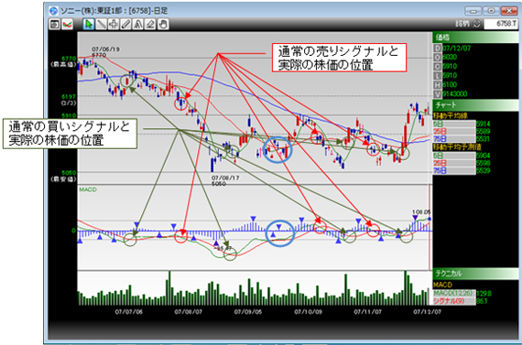The image size is (522, 345).
Task: Activate the hand pan tool
Action: pyautogui.click(x=163, y=25)
